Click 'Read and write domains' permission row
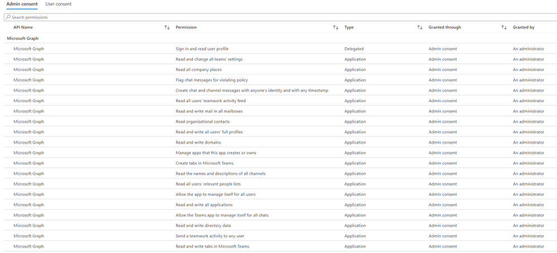Viewport: 557px width, 253px height. click(x=198, y=142)
